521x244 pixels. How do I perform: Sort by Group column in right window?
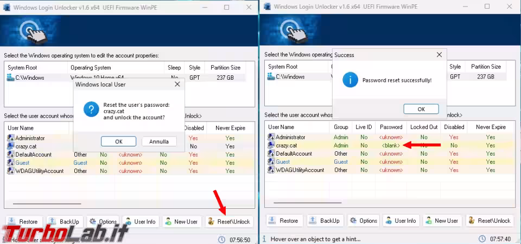pyautogui.click(x=341, y=127)
